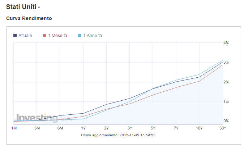Screen dimensions: 244x146
Task: Click the dark blue Attuale legend swatch
Action: point(15,35)
